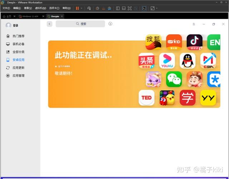Open the downloads icon next to search
The width and height of the screenshot is (229, 179).
click(x=111, y=24)
